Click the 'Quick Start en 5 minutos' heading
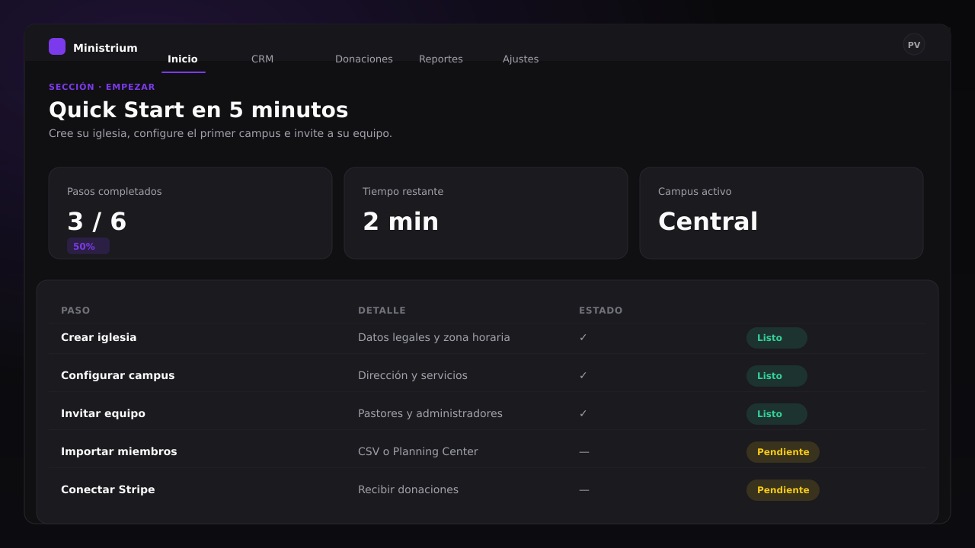975x548 pixels. (198, 110)
